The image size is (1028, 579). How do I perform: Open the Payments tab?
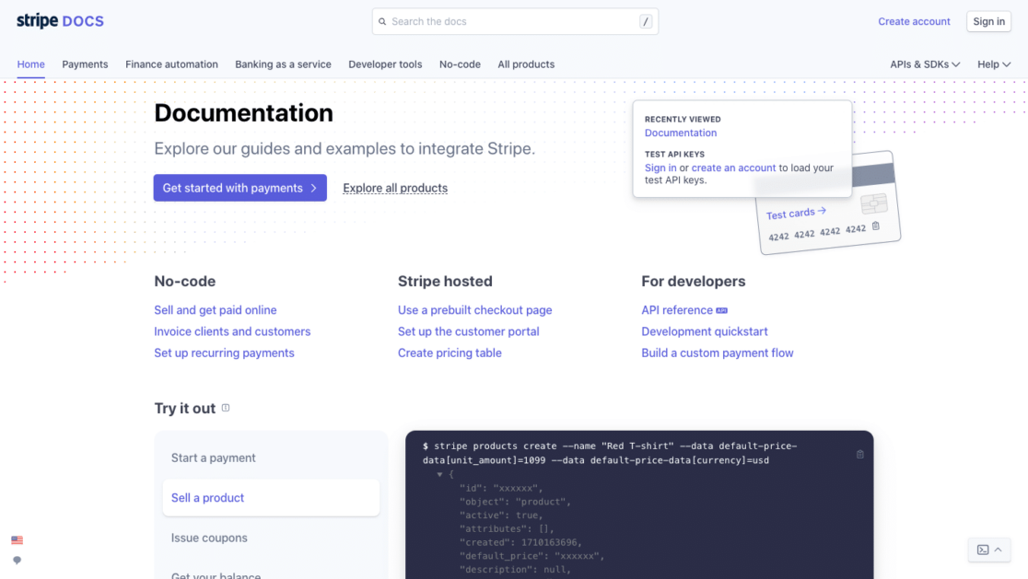pos(86,64)
